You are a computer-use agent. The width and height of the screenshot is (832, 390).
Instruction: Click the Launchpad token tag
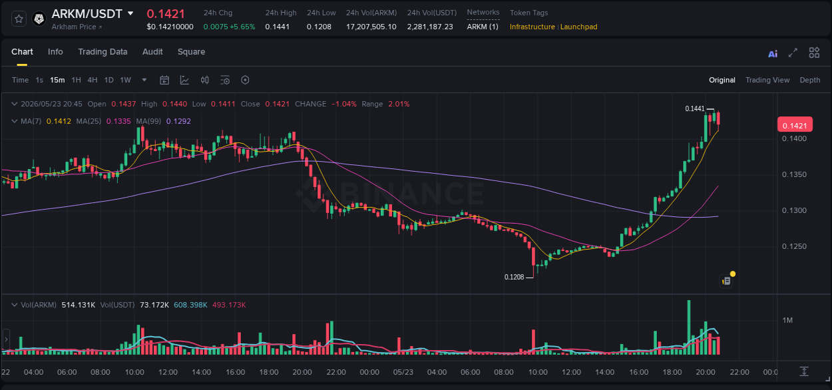click(579, 27)
